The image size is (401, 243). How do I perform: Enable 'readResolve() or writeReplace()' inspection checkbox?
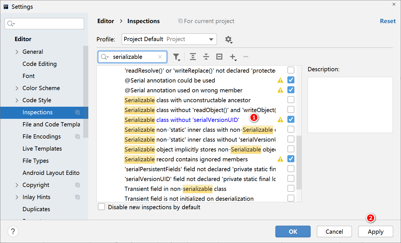coord(291,70)
